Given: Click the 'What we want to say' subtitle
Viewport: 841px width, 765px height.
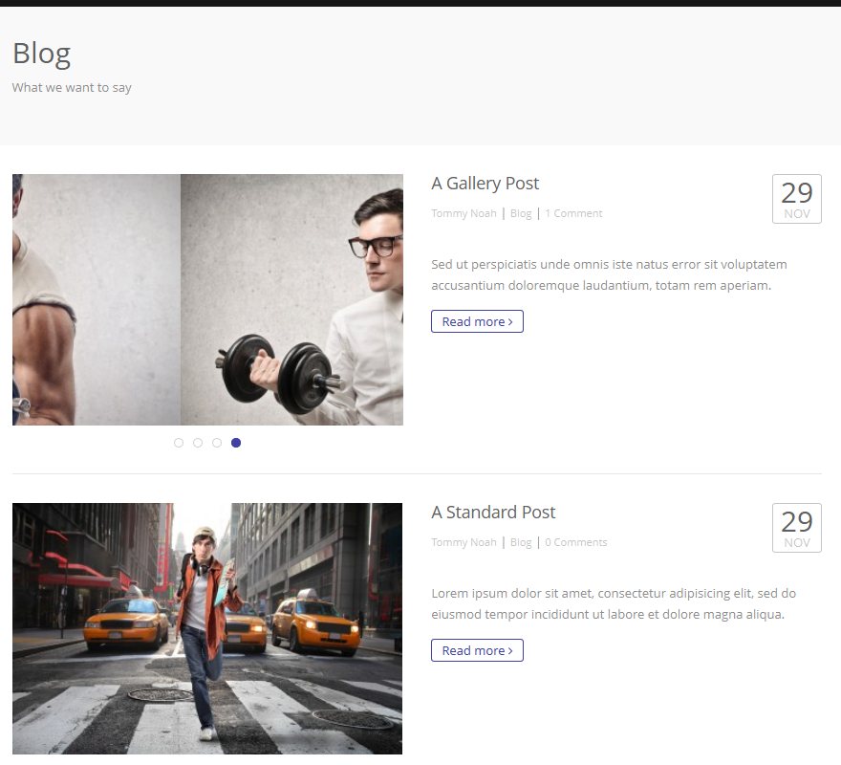Looking at the screenshot, I should point(72,88).
